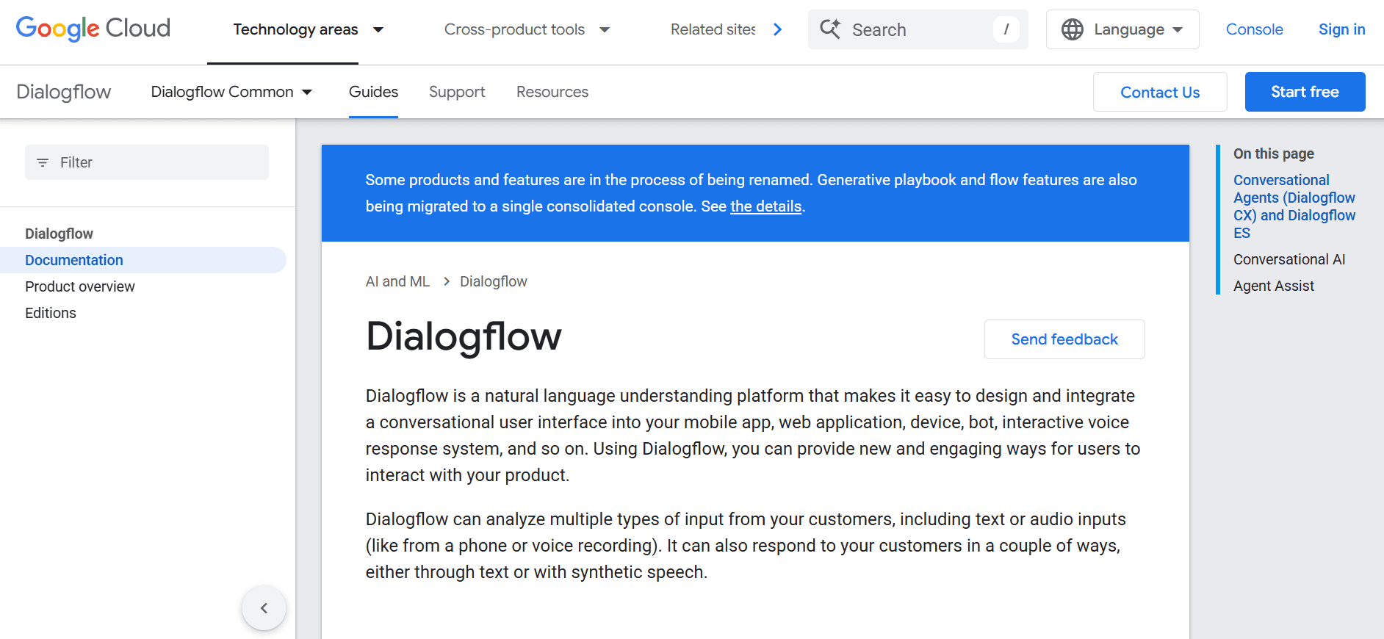Screen dimensions: 1384x639
Task: Click the large Dialogflow page heading
Action: tap(464, 336)
